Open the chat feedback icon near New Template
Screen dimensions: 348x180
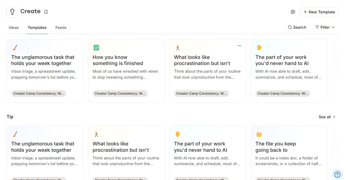(x=293, y=12)
